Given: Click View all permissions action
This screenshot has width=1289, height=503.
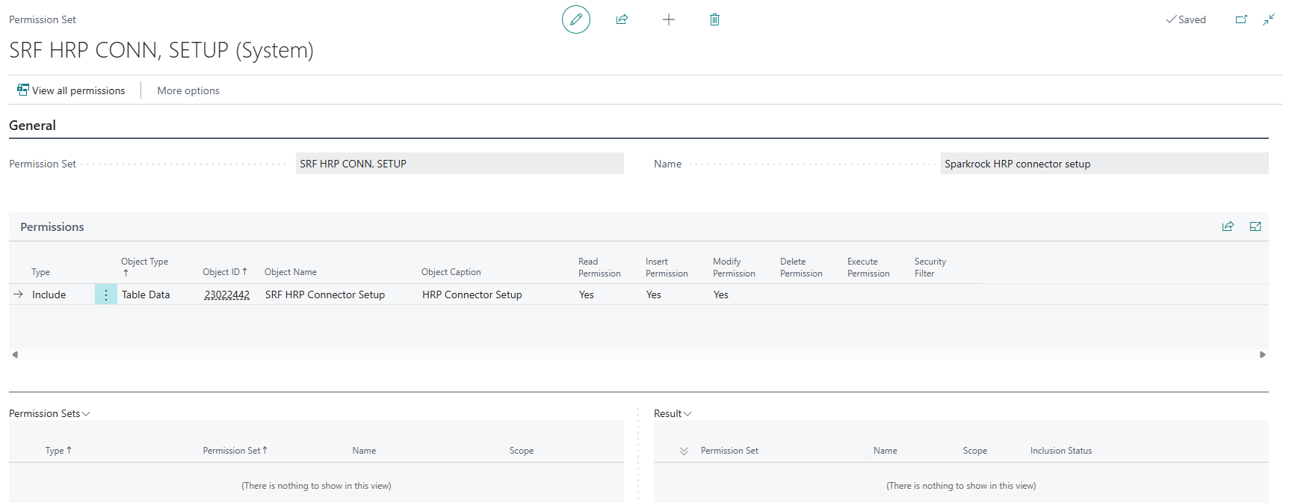Looking at the screenshot, I should 71,90.
